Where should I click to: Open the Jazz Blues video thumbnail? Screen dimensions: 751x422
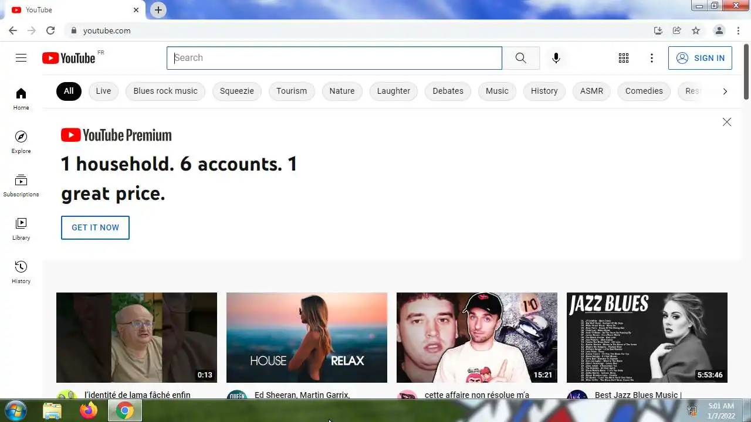(x=647, y=338)
